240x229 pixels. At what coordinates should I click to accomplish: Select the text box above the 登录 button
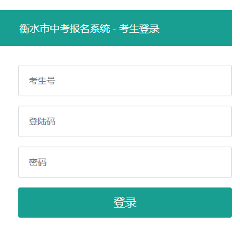pos(125,162)
